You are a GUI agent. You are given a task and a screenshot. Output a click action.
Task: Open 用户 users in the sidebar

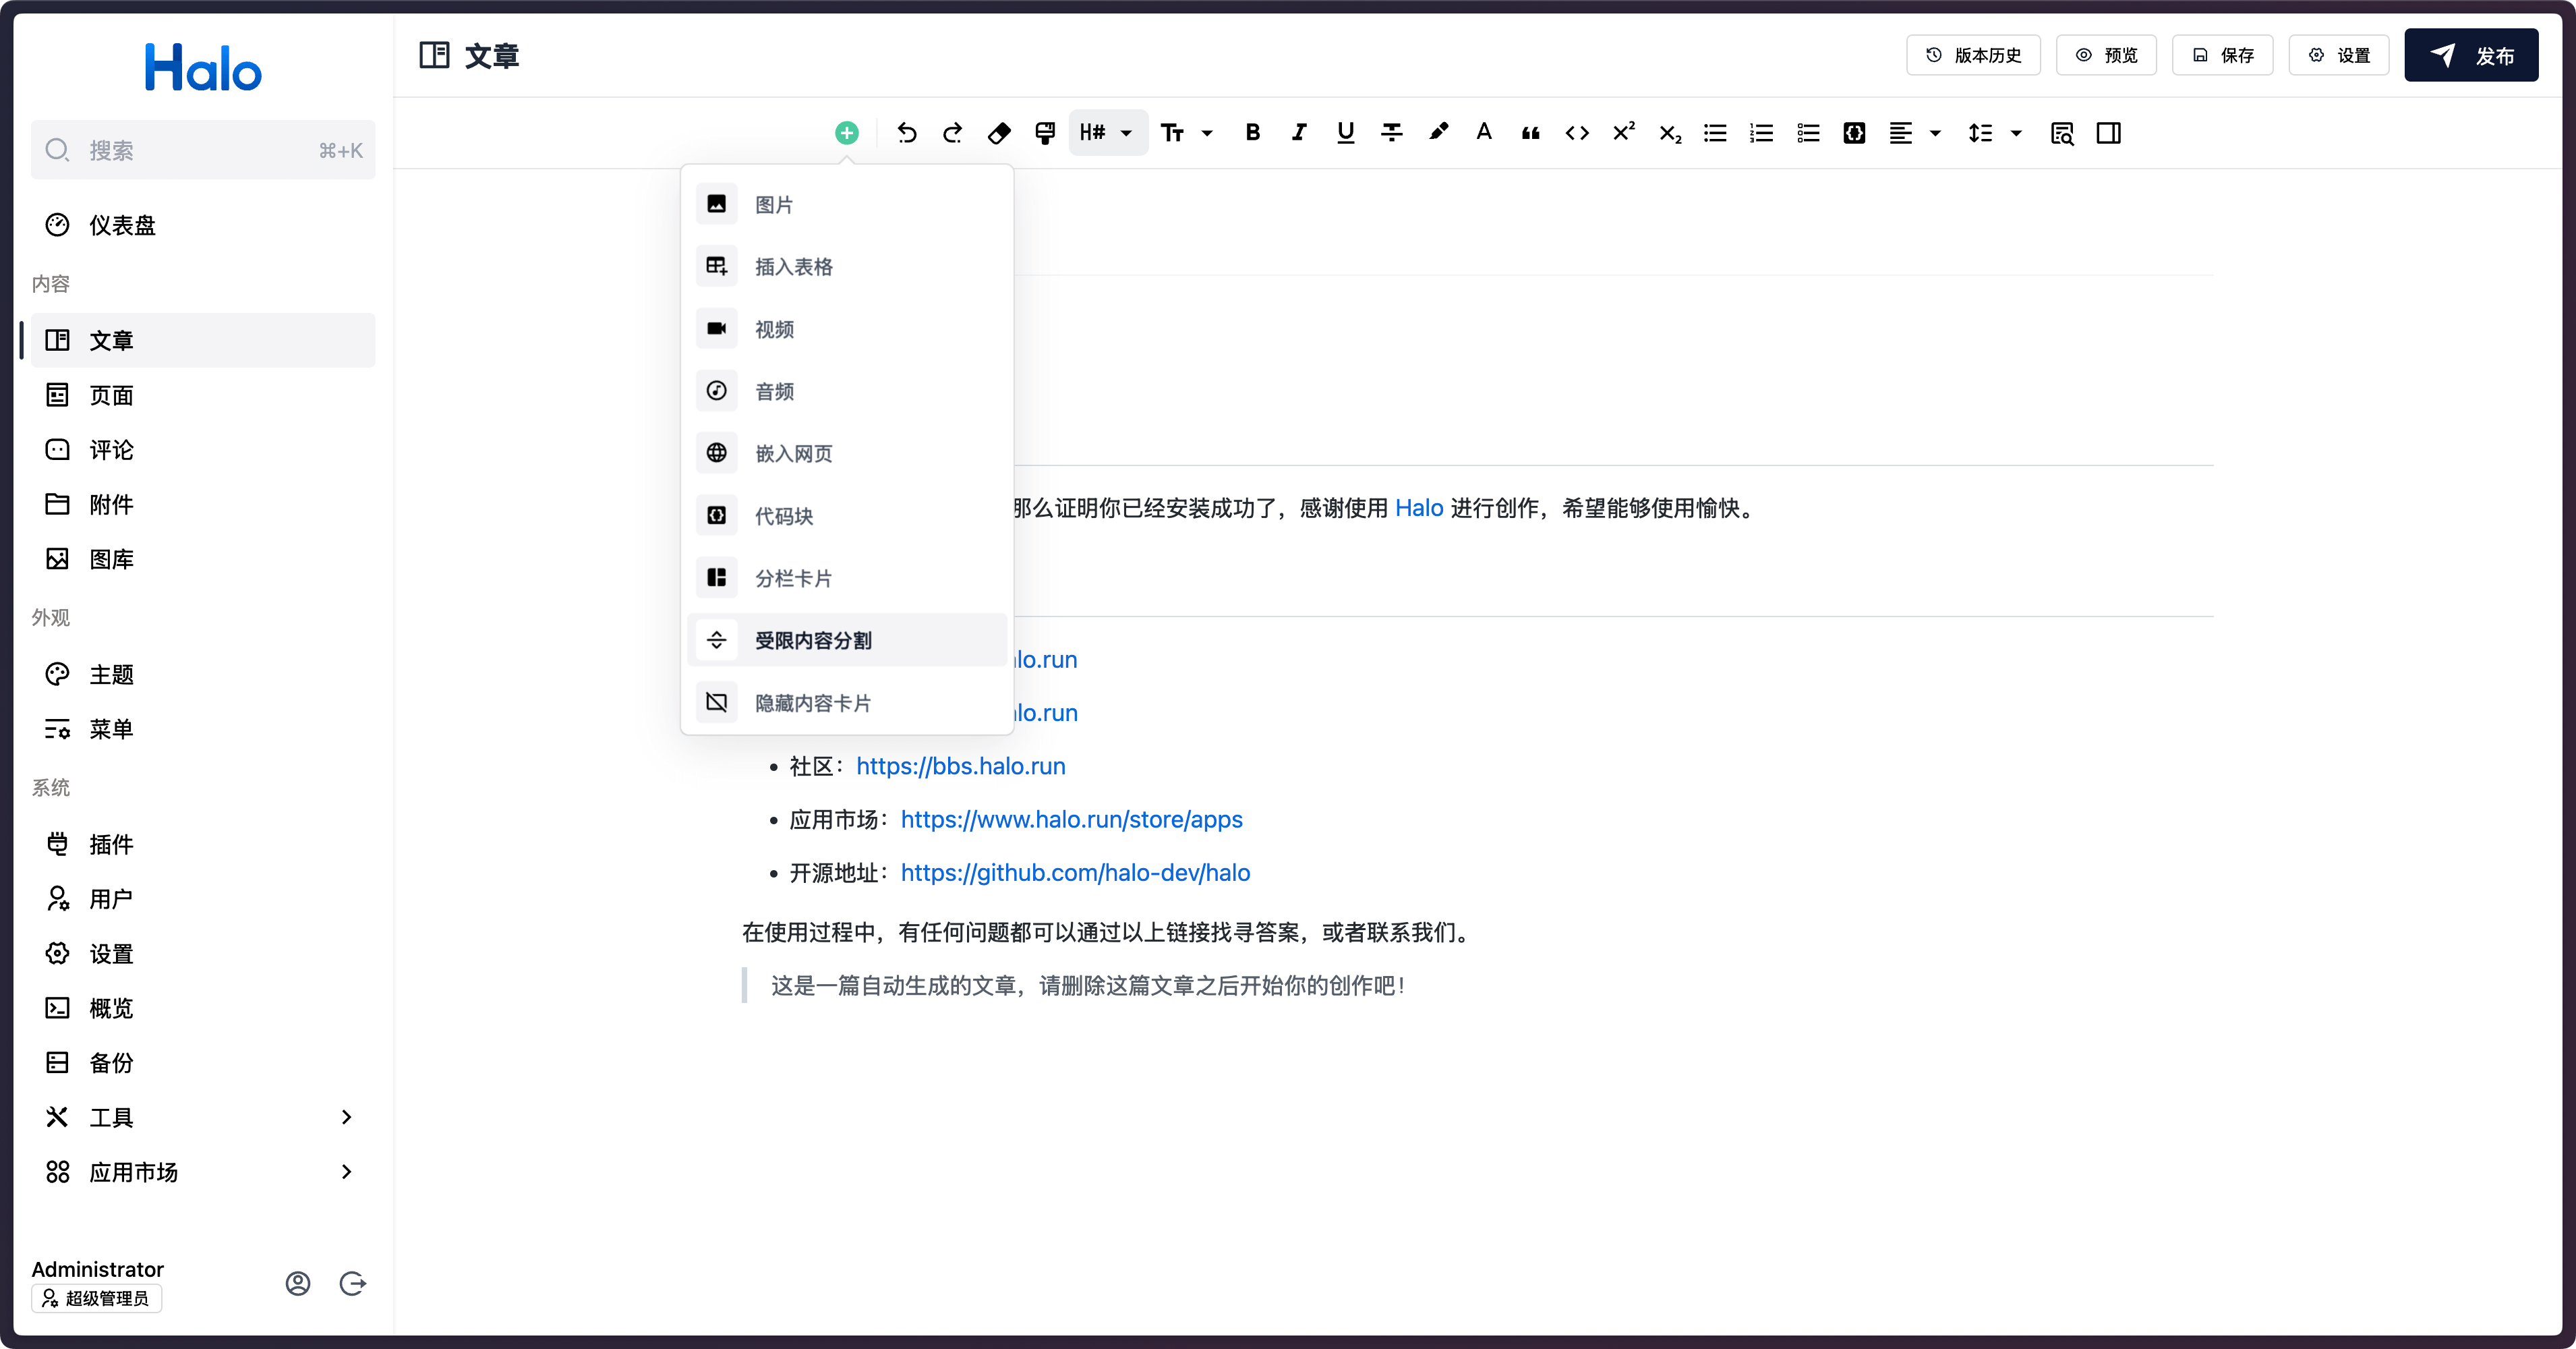tap(203, 899)
